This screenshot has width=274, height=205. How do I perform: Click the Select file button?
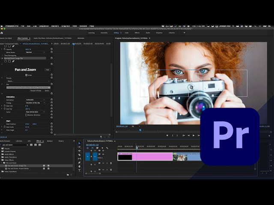tap(47, 91)
